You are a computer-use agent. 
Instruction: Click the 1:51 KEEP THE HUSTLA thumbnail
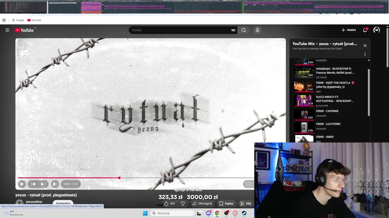coord(304,87)
